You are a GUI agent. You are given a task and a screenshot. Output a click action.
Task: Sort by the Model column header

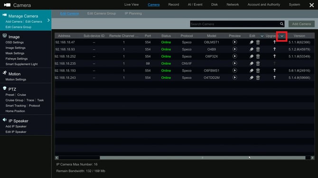tap(211, 36)
